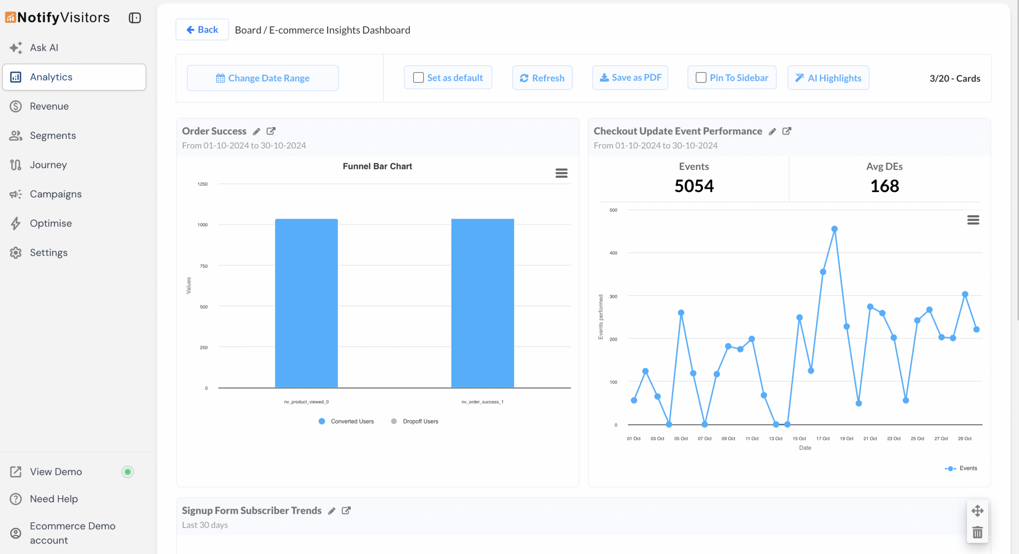The image size is (1019, 554).
Task: Check the Pin To Sidebar option
Action: point(701,77)
